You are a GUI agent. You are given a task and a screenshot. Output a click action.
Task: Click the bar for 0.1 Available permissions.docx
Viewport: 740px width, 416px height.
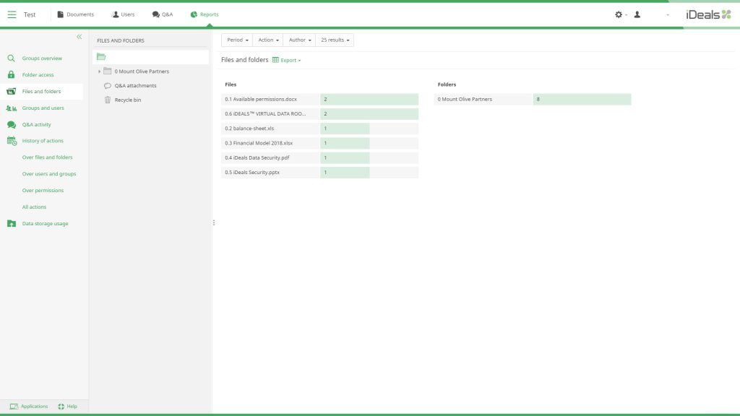pos(369,100)
